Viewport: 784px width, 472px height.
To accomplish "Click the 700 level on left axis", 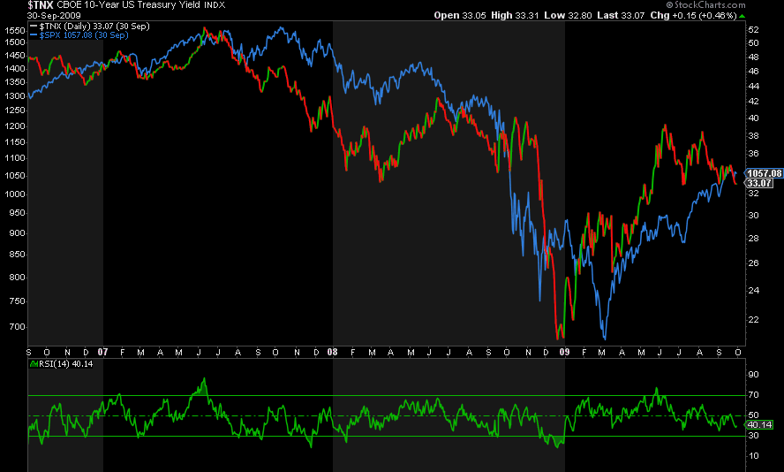I will point(17,327).
